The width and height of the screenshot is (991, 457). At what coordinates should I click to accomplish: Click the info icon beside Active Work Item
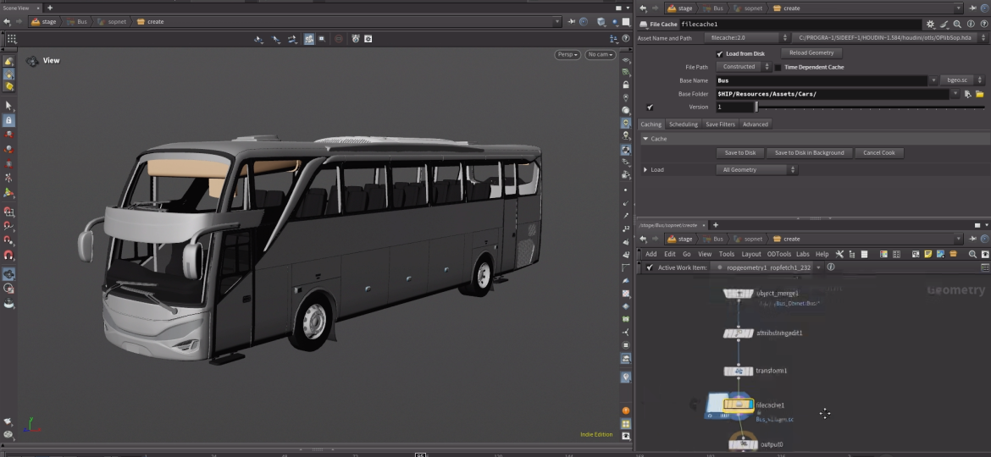tap(830, 267)
